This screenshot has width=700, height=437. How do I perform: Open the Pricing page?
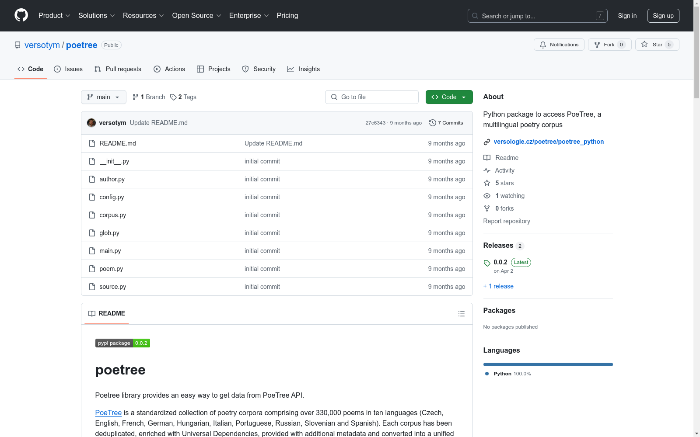(x=287, y=15)
